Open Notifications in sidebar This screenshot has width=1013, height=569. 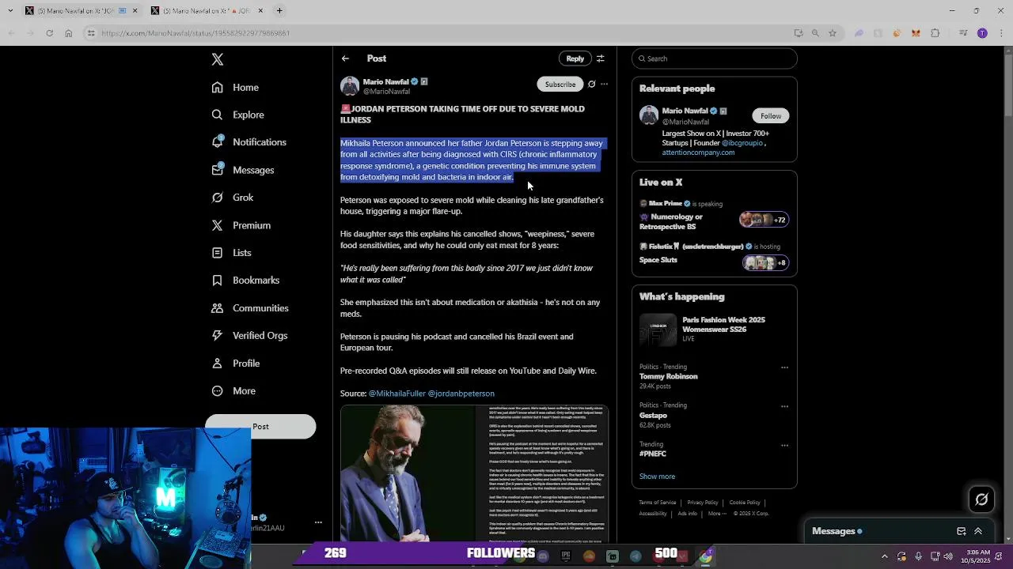coord(249,142)
